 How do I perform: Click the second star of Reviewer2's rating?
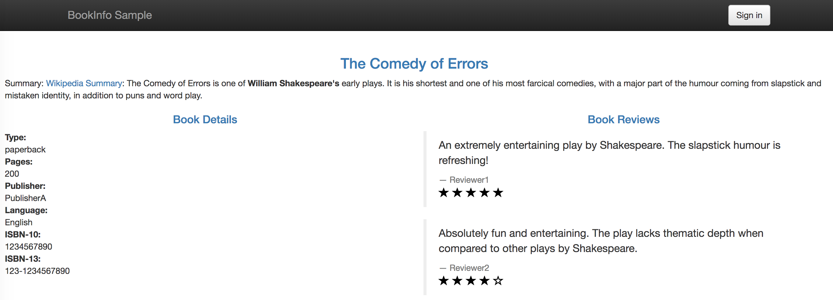[x=457, y=281]
